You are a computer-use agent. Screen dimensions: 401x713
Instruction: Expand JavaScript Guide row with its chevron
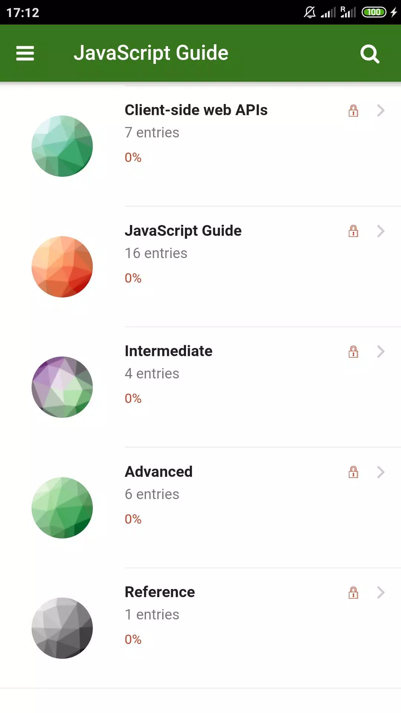[x=381, y=231]
